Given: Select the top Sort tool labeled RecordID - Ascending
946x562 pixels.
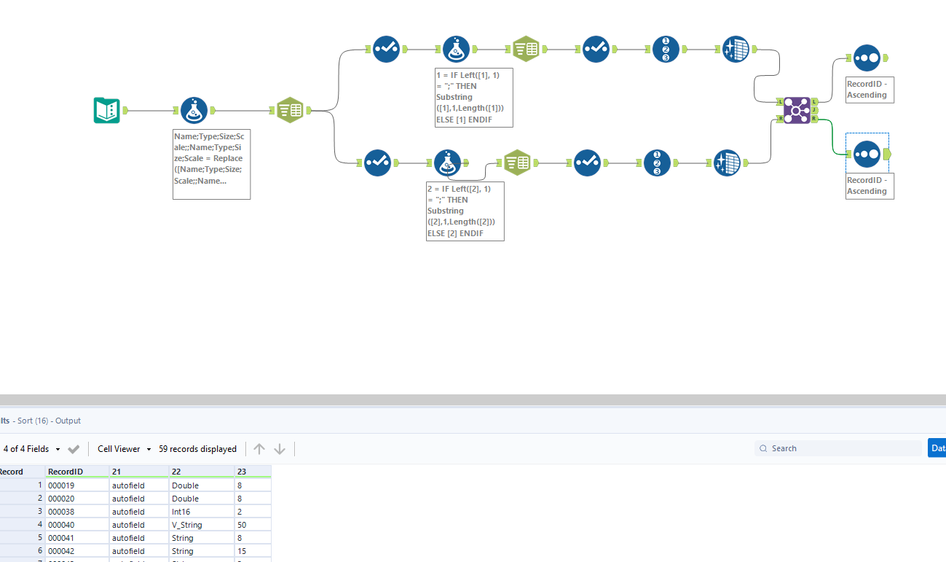Looking at the screenshot, I should [867, 58].
